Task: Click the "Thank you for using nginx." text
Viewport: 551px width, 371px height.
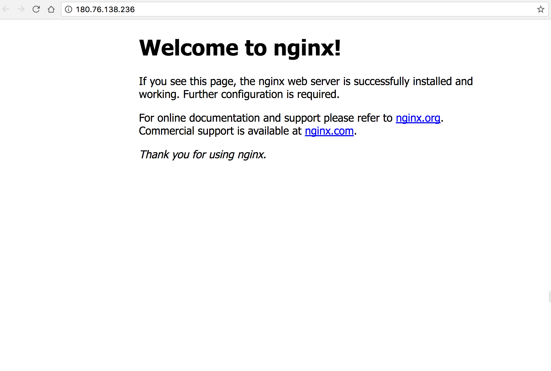Action: [x=203, y=155]
